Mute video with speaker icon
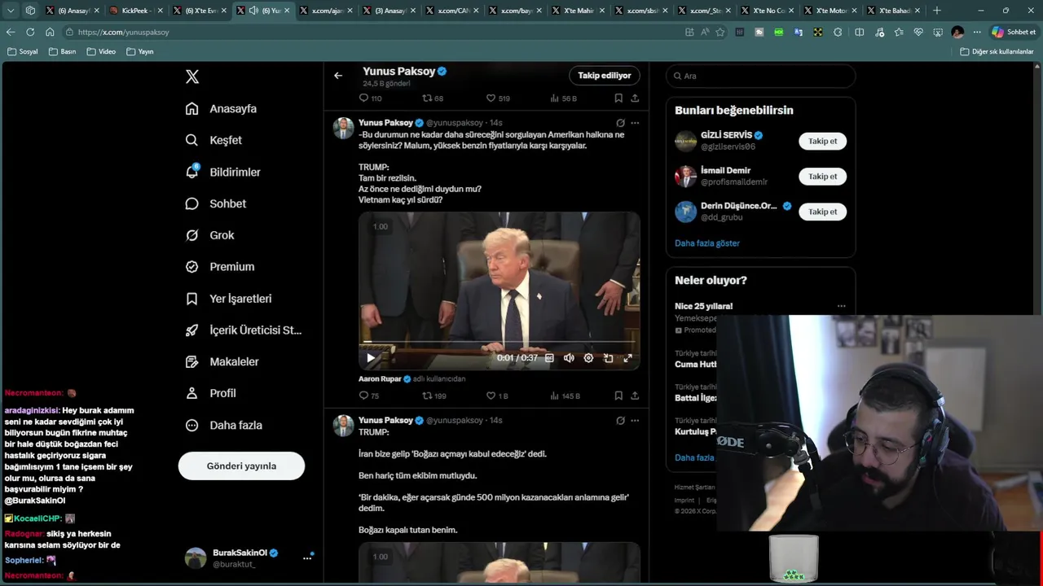Viewport: 1043px width, 586px height. tap(569, 358)
